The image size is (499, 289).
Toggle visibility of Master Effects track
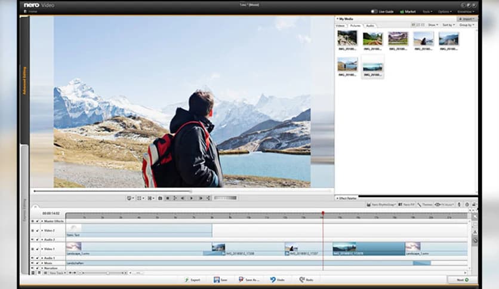click(x=32, y=221)
